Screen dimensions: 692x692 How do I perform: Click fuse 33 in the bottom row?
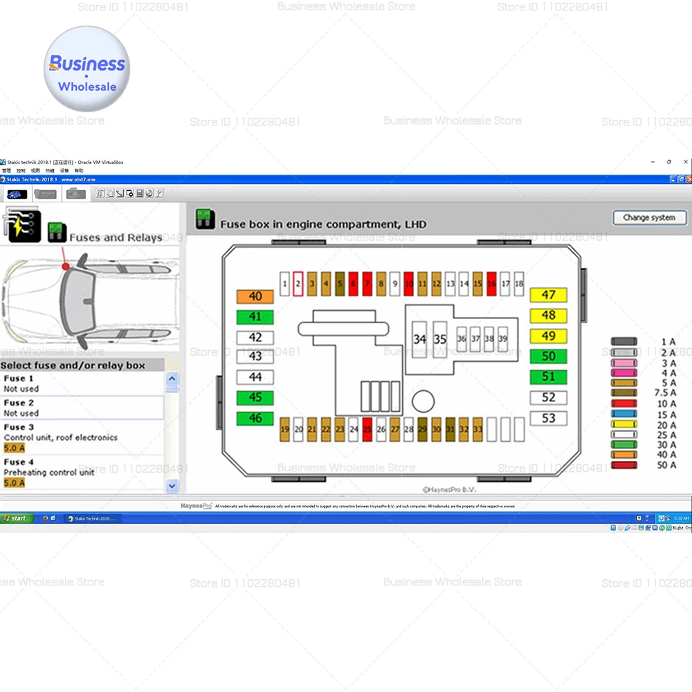point(477,430)
